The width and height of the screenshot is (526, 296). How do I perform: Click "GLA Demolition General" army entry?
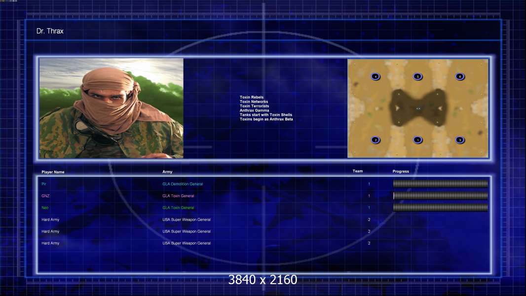183,184
